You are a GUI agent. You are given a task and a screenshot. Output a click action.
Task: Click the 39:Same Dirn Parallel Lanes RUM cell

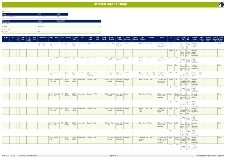(162, 140)
